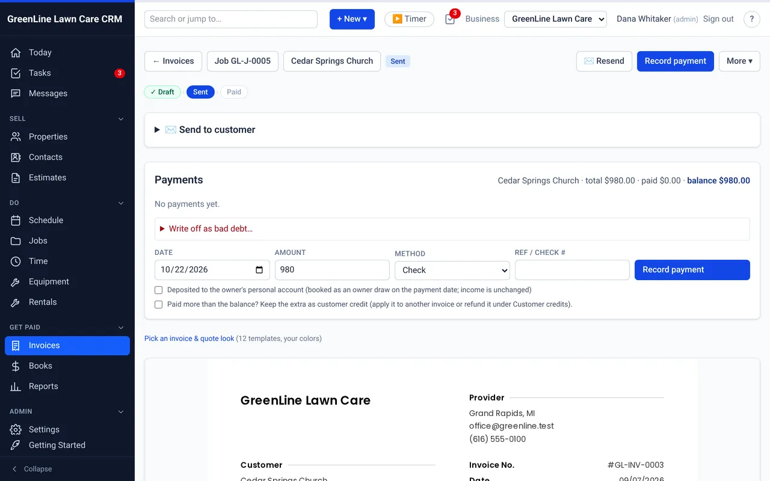Click Record payment button in Payments form

(692, 270)
